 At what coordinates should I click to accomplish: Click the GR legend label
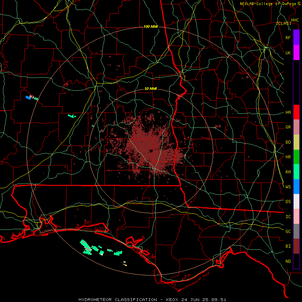[288, 127]
